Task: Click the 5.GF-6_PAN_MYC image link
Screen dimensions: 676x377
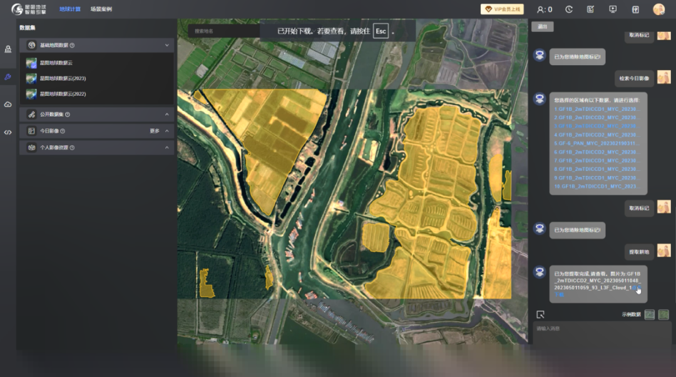Action: (597, 143)
